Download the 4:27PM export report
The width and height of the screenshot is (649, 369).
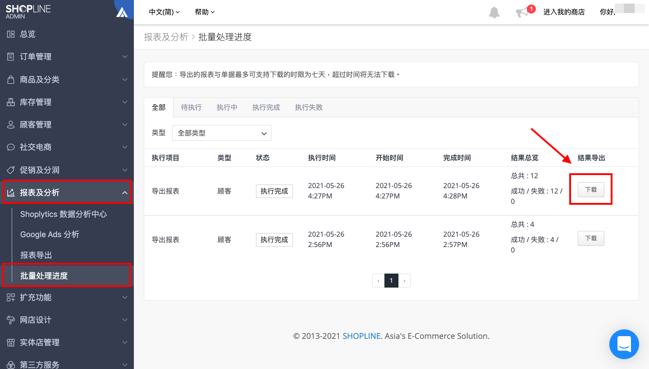[591, 190]
